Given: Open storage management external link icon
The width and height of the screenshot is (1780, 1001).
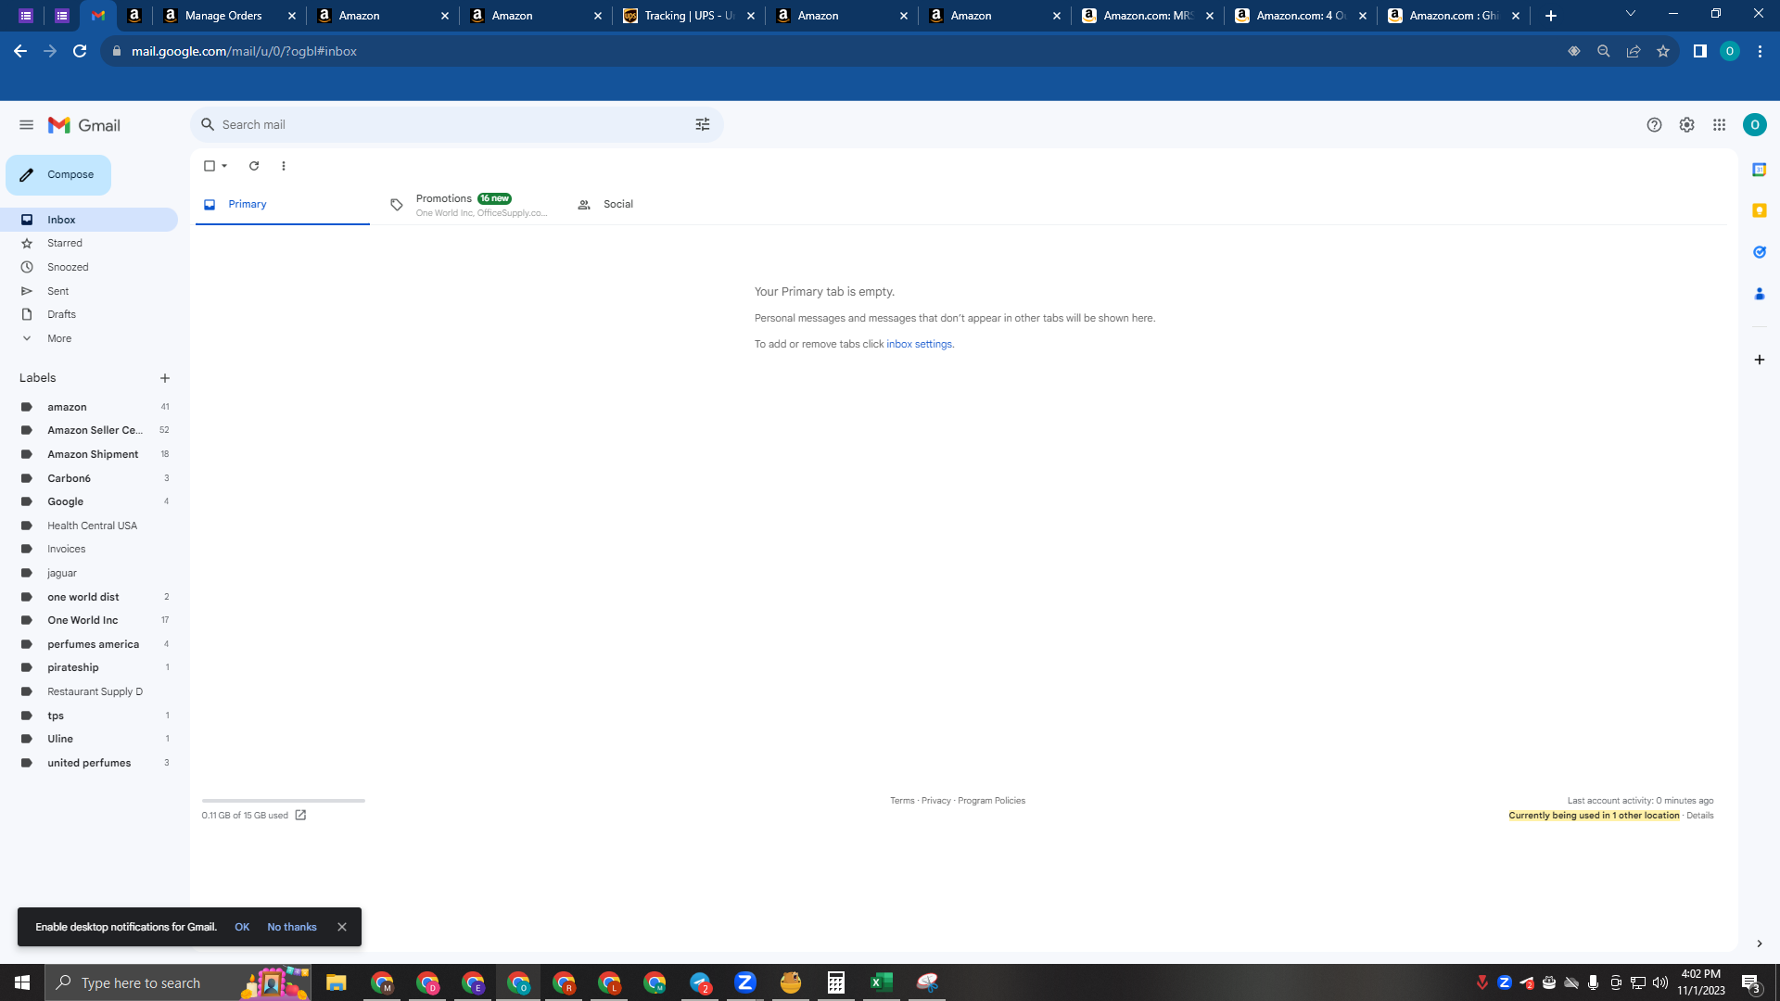Looking at the screenshot, I should (x=300, y=816).
